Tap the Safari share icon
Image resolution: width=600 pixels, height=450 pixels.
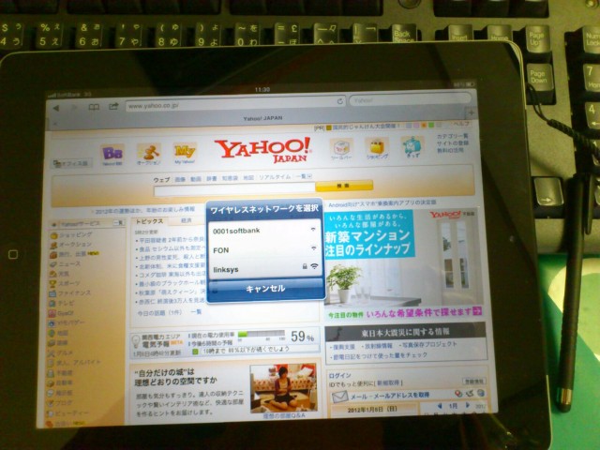click(x=113, y=106)
